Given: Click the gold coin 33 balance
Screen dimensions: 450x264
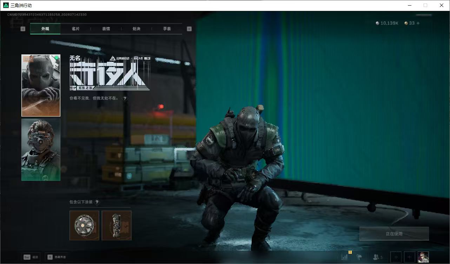Looking at the screenshot, I should click(409, 23).
